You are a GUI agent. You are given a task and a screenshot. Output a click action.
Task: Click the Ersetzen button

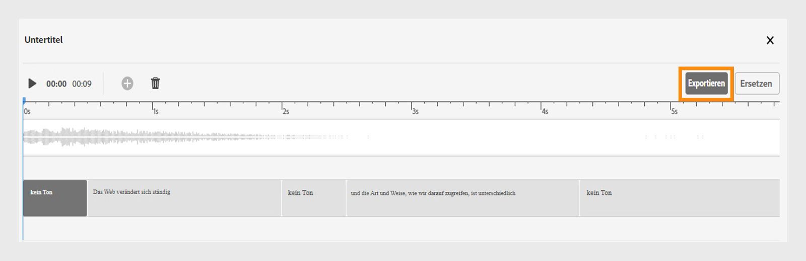pos(757,84)
